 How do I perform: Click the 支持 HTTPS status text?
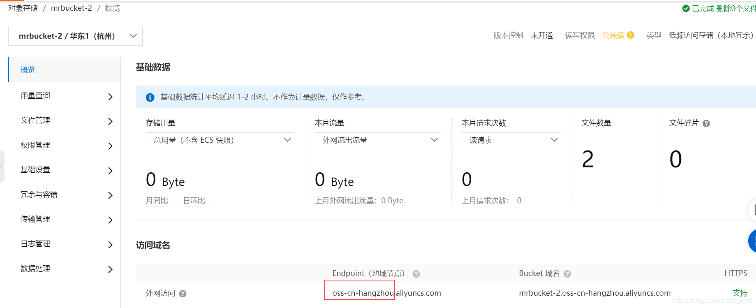click(740, 293)
